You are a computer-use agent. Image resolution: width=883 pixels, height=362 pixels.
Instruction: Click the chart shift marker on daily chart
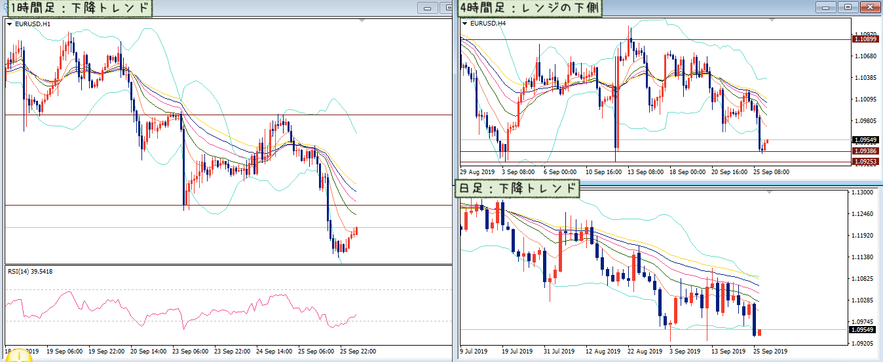pos(769,192)
